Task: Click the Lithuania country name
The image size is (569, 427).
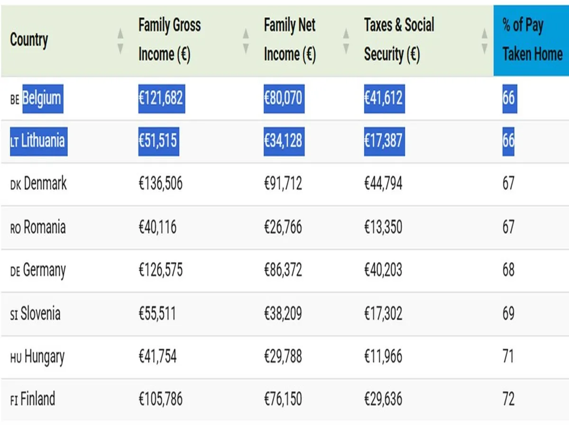Action: tap(43, 140)
